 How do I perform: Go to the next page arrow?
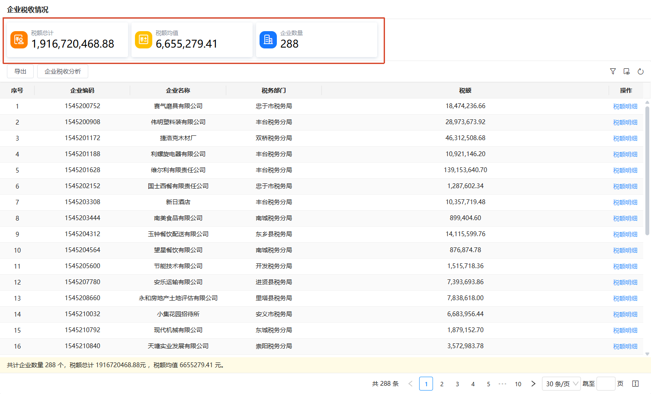(x=533, y=384)
